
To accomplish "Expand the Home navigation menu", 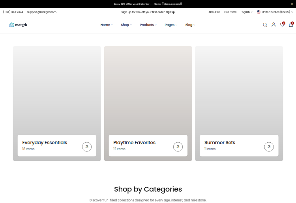I will click(107, 25).
